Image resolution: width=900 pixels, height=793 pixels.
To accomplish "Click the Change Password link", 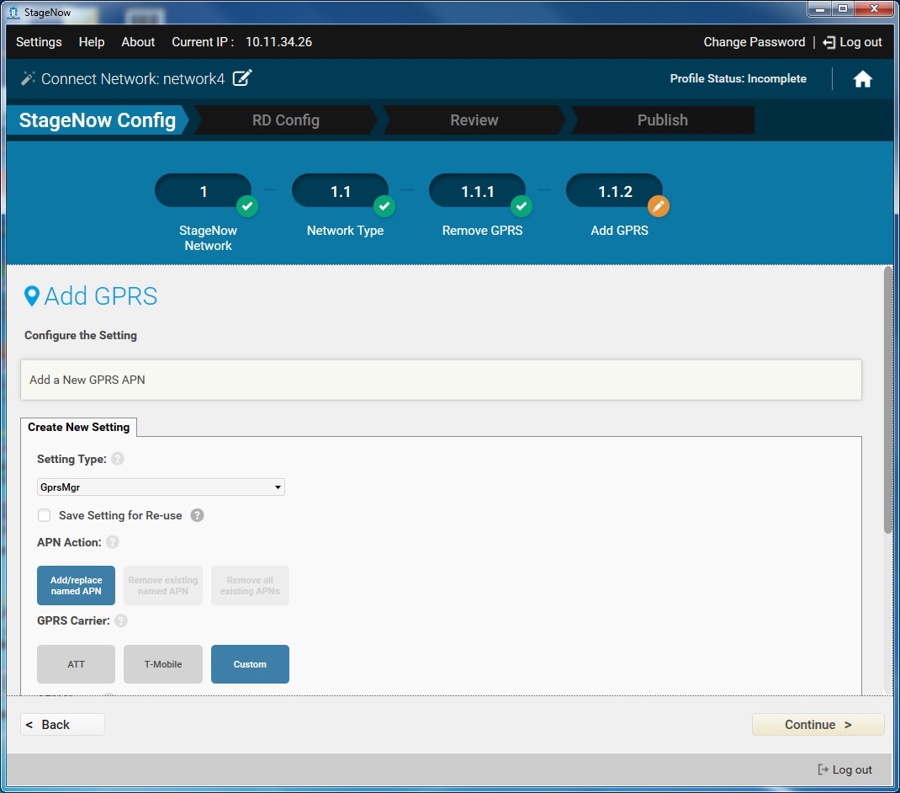I will pyautogui.click(x=754, y=42).
